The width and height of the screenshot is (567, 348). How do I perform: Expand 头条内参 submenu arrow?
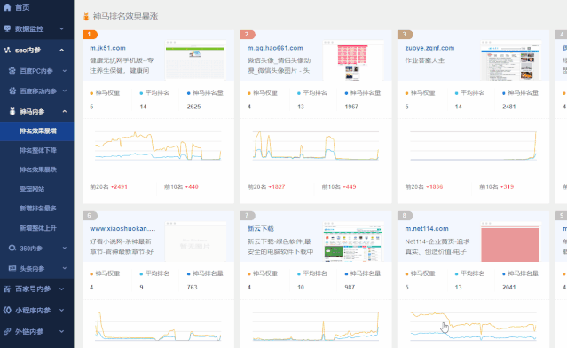coord(65,268)
